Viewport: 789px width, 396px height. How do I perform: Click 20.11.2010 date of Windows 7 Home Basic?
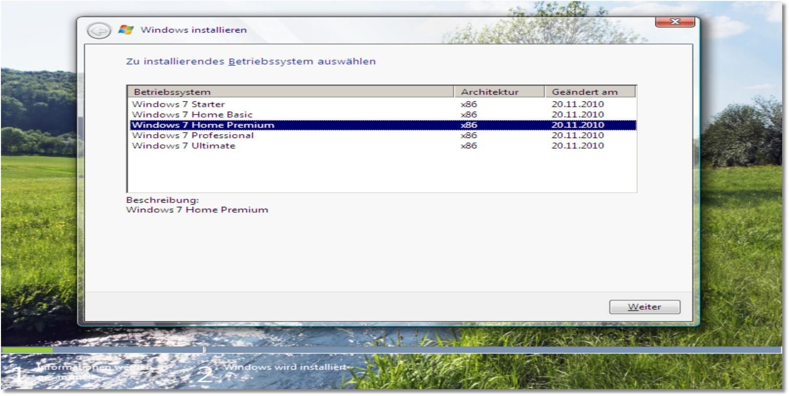[578, 115]
